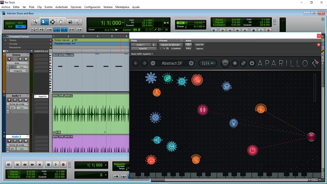Click the Aparillo vertical scrollbar
The height and width of the screenshot is (184, 327).
(x=315, y=87)
